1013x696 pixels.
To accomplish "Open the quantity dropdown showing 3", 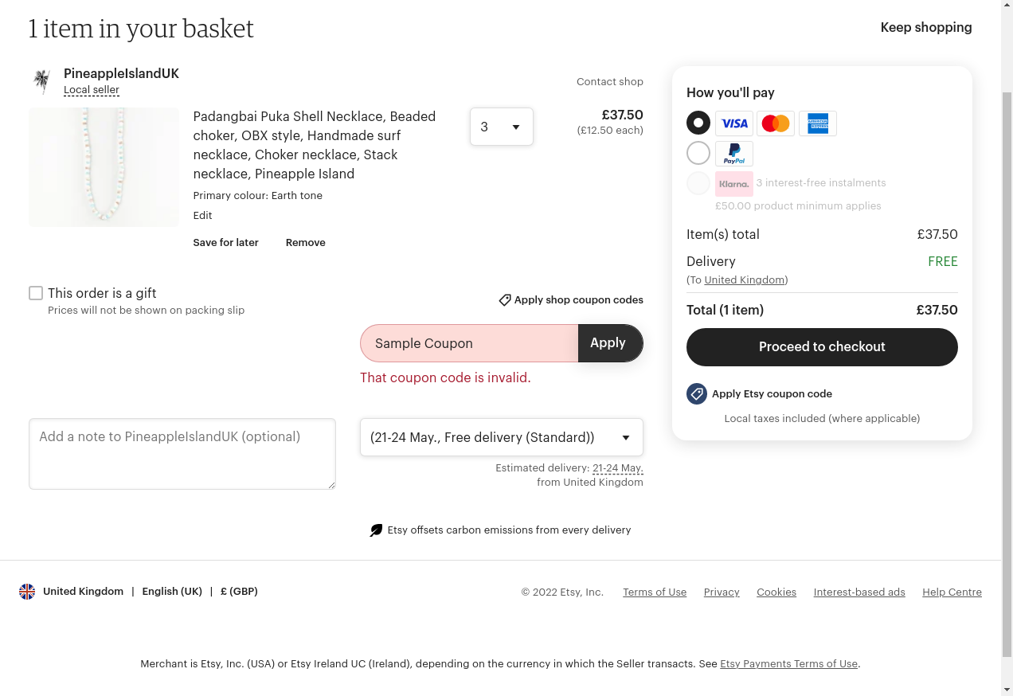I will pyautogui.click(x=502, y=127).
